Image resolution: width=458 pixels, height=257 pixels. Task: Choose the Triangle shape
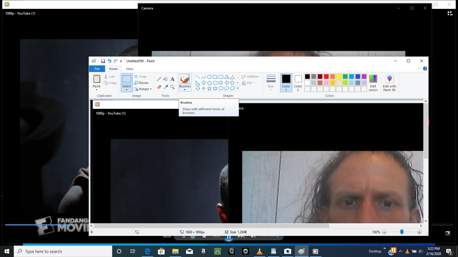232,77
